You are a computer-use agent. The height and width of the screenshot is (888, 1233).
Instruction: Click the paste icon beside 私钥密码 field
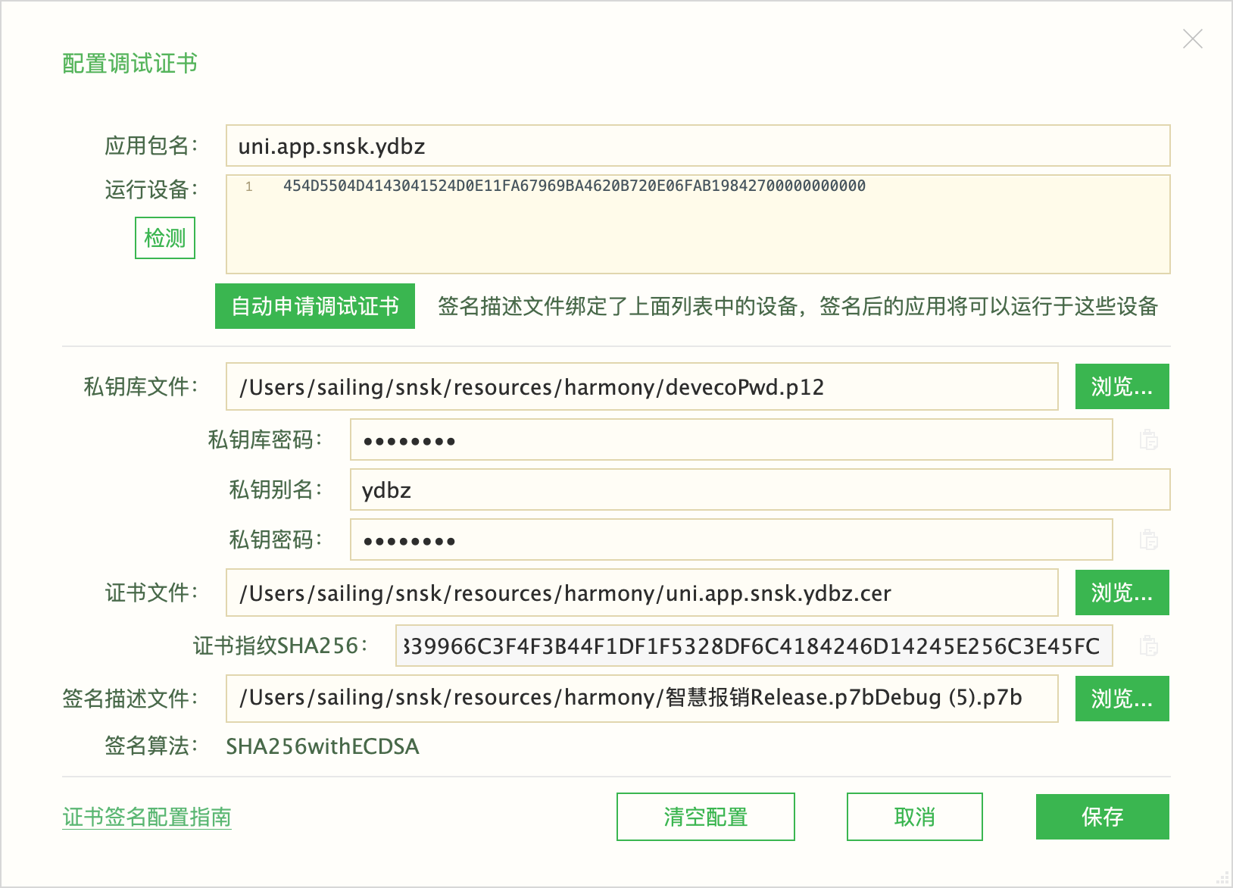[x=1148, y=540]
